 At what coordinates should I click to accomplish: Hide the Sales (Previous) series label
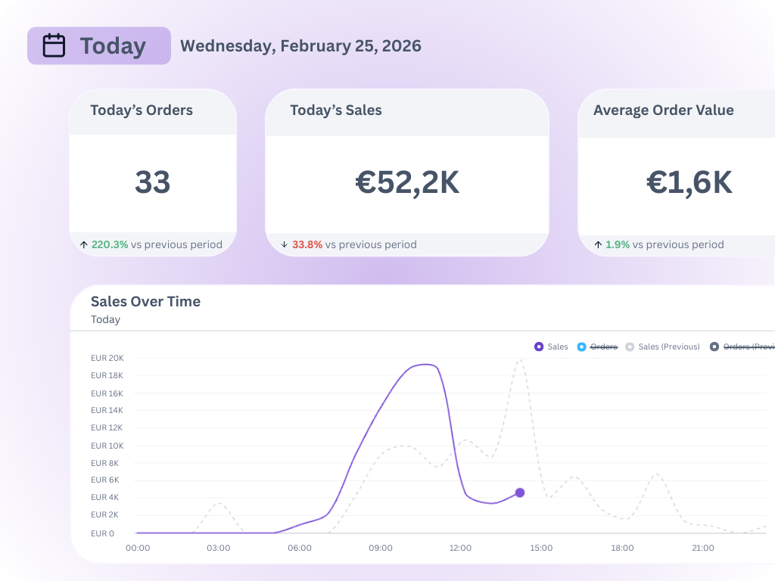(x=669, y=346)
